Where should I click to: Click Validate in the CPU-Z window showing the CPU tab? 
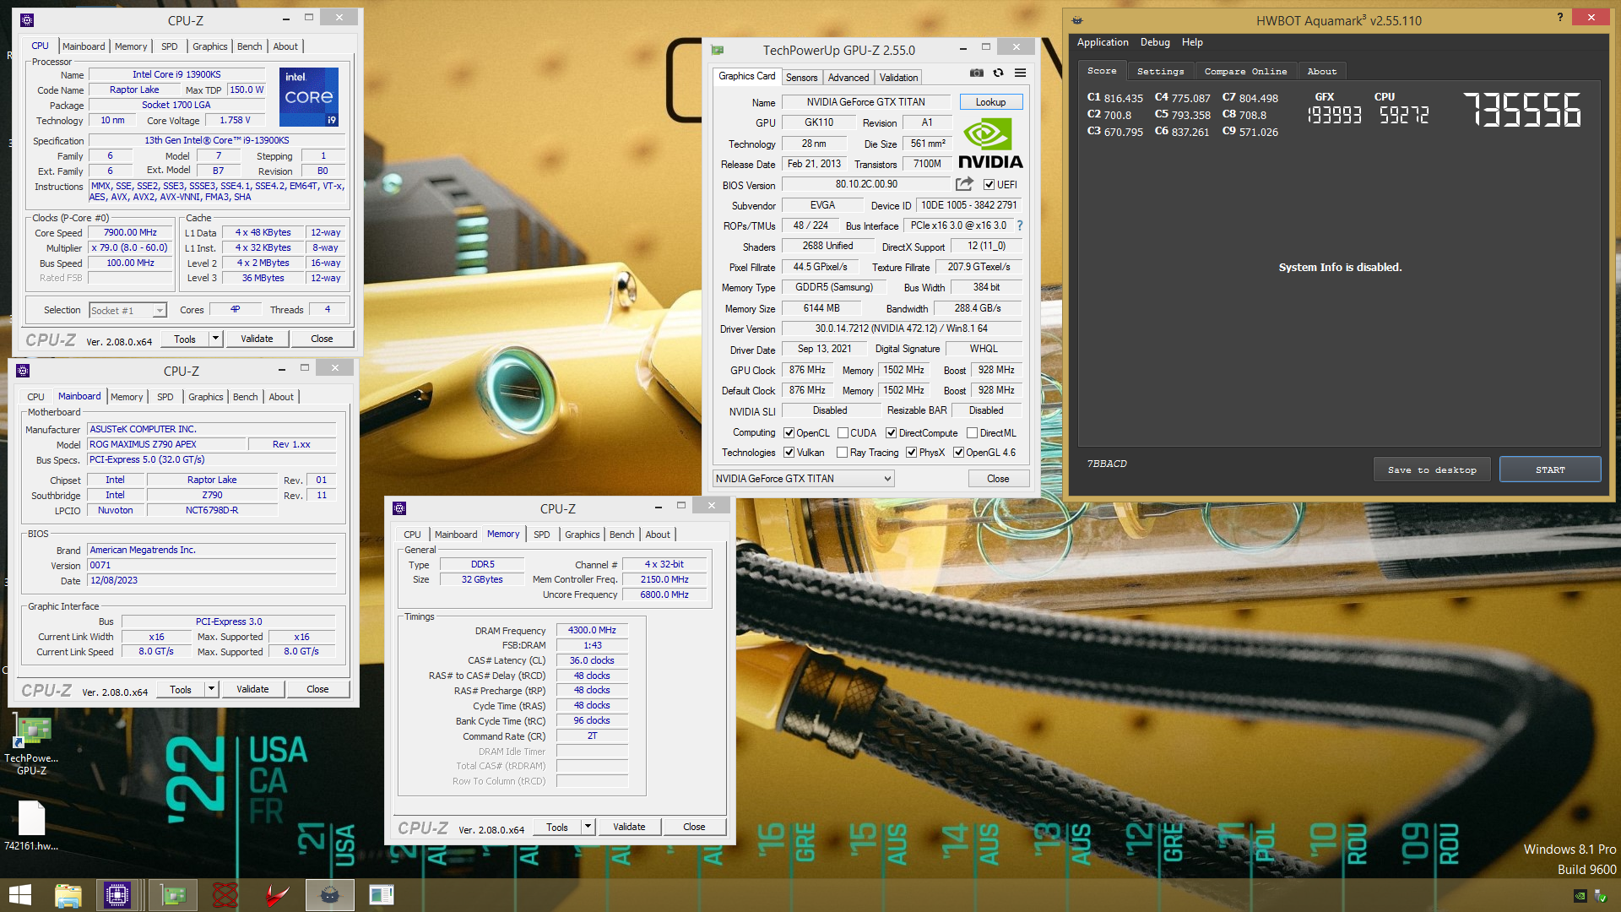click(257, 339)
